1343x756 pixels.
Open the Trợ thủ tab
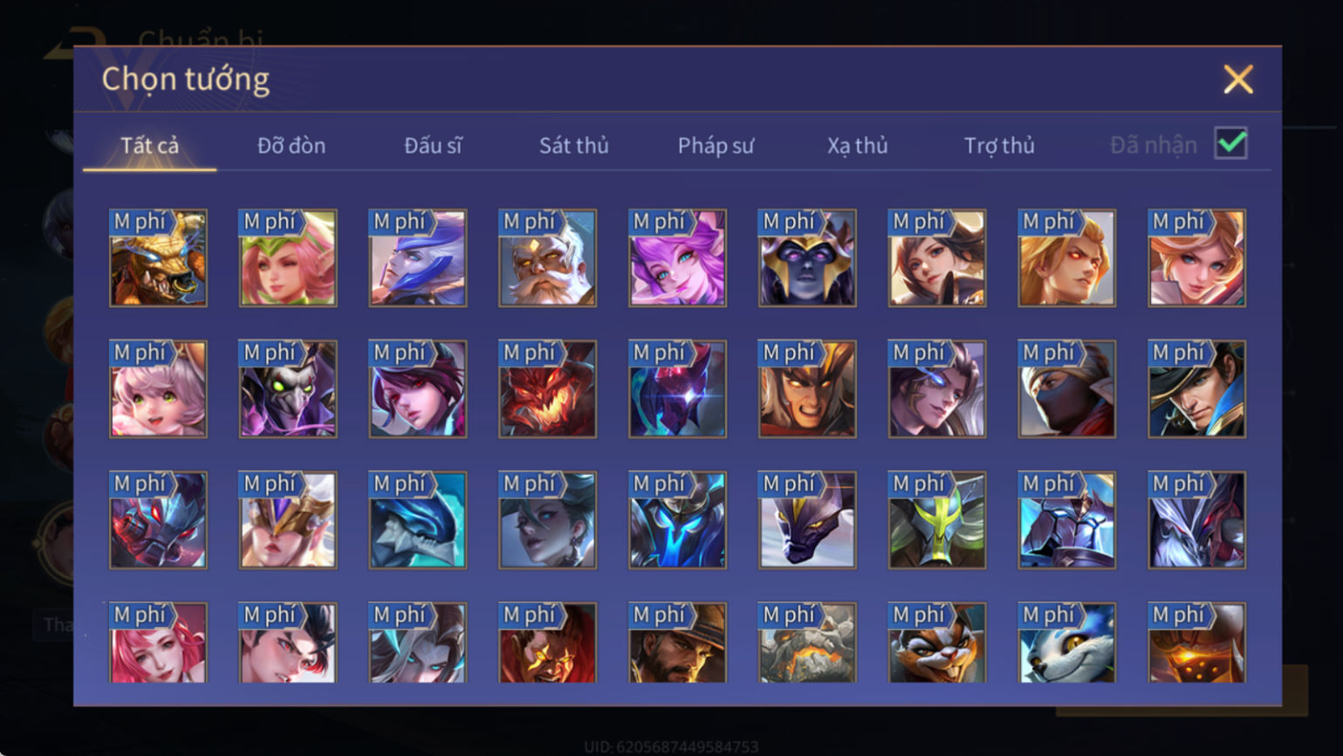999,146
